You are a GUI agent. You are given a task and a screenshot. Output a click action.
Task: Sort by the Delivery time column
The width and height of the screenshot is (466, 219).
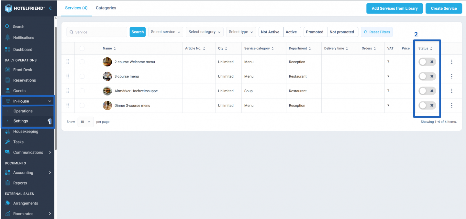click(347, 49)
